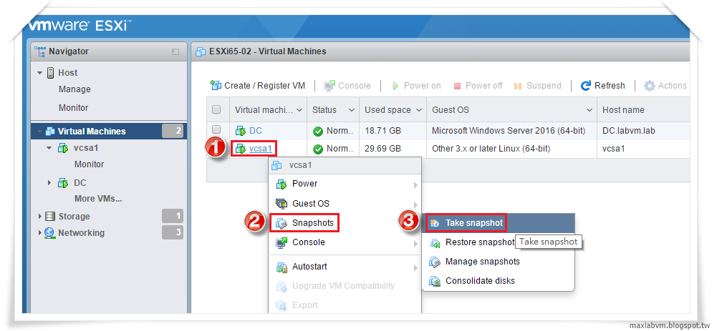Click the Networking globe icon in Navigator

(49, 233)
